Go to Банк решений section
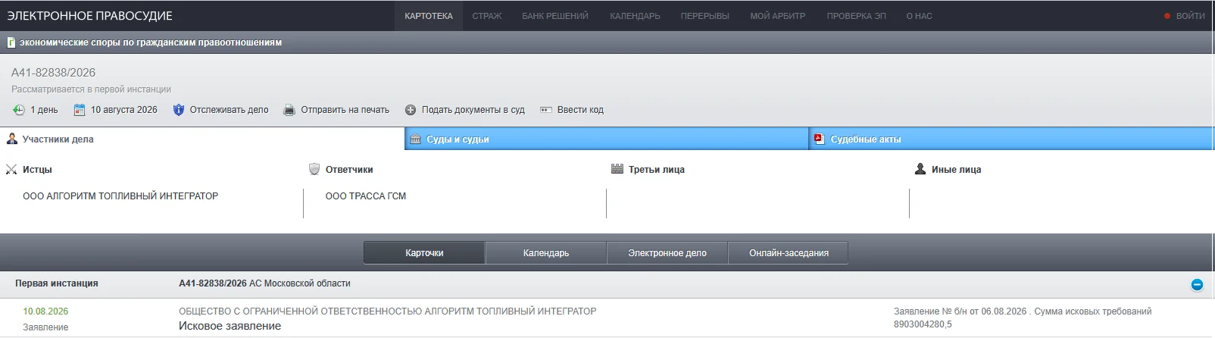 point(555,16)
